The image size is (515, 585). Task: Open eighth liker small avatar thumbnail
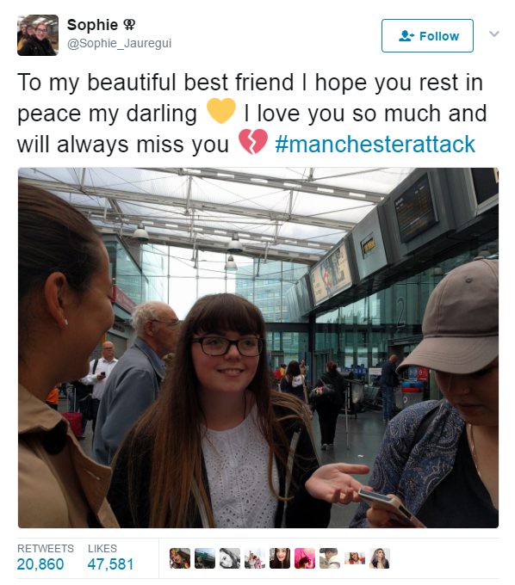click(355, 558)
